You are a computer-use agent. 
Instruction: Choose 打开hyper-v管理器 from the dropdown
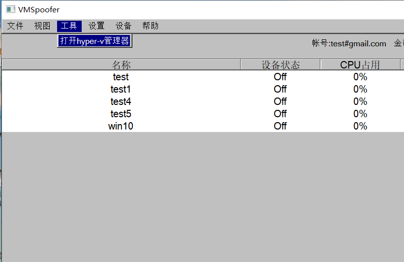[x=94, y=41]
